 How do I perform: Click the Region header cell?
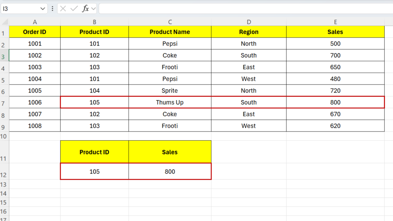point(249,32)
